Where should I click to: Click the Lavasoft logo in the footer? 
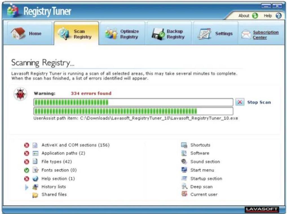click(262, 209)
